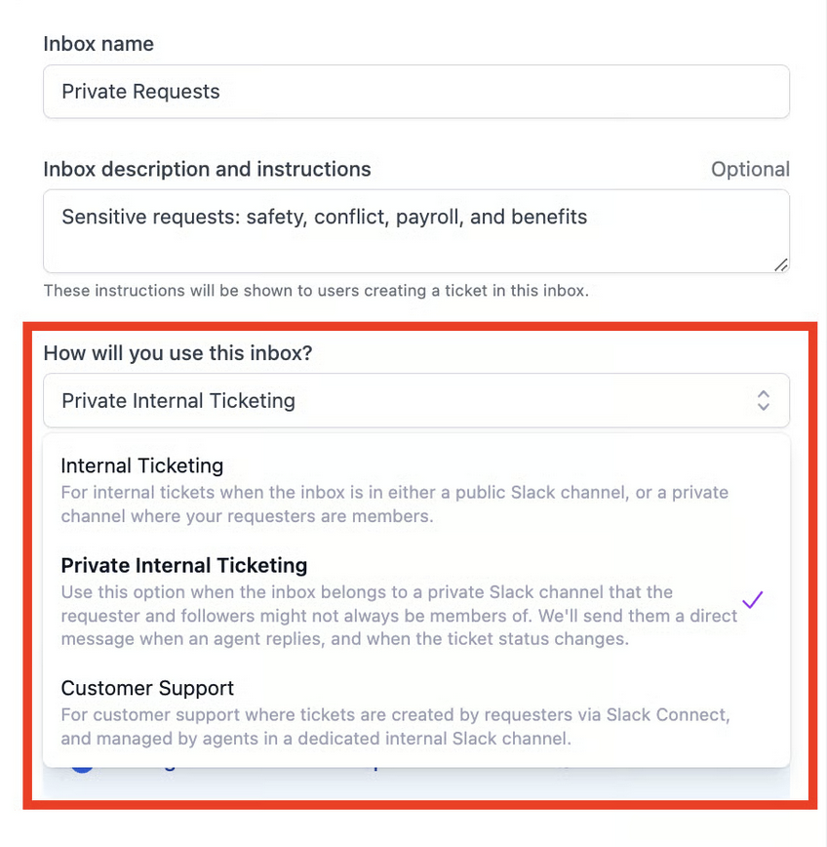Click the 'Optional' text
The width and height of the screenshot is (827, 847).
click(x=750, y=169)
